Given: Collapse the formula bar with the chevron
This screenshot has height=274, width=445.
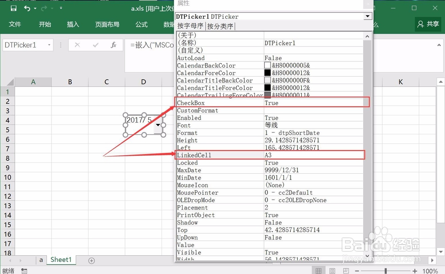Looking at the screenshot, I should 439,45.
